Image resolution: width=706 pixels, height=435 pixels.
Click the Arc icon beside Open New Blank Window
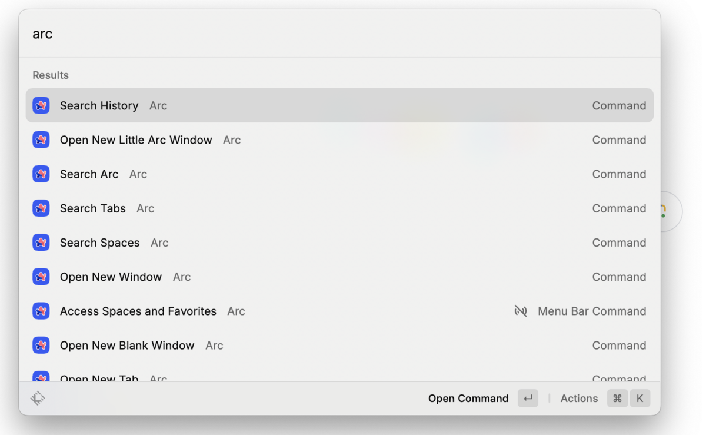pos(41,344)
